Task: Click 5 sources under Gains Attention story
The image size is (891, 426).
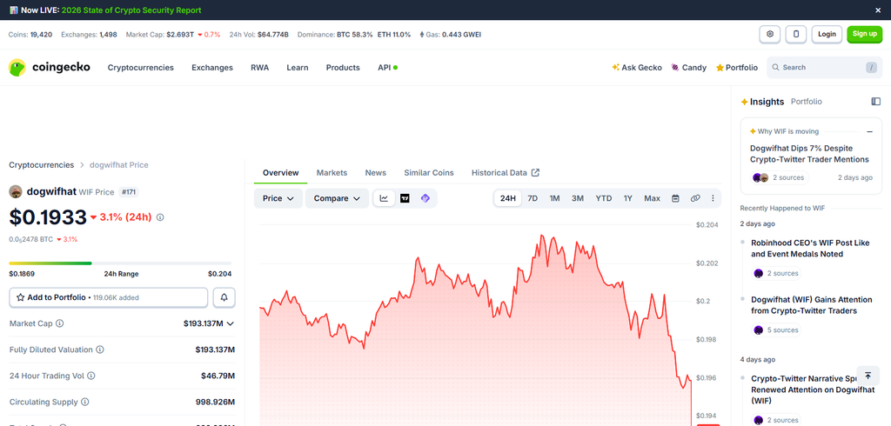Action: coord(776,330)
